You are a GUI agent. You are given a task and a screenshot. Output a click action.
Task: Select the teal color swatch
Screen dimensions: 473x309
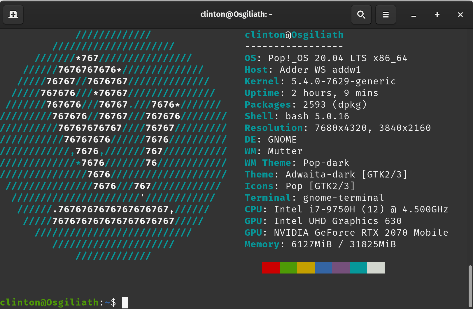358,267
